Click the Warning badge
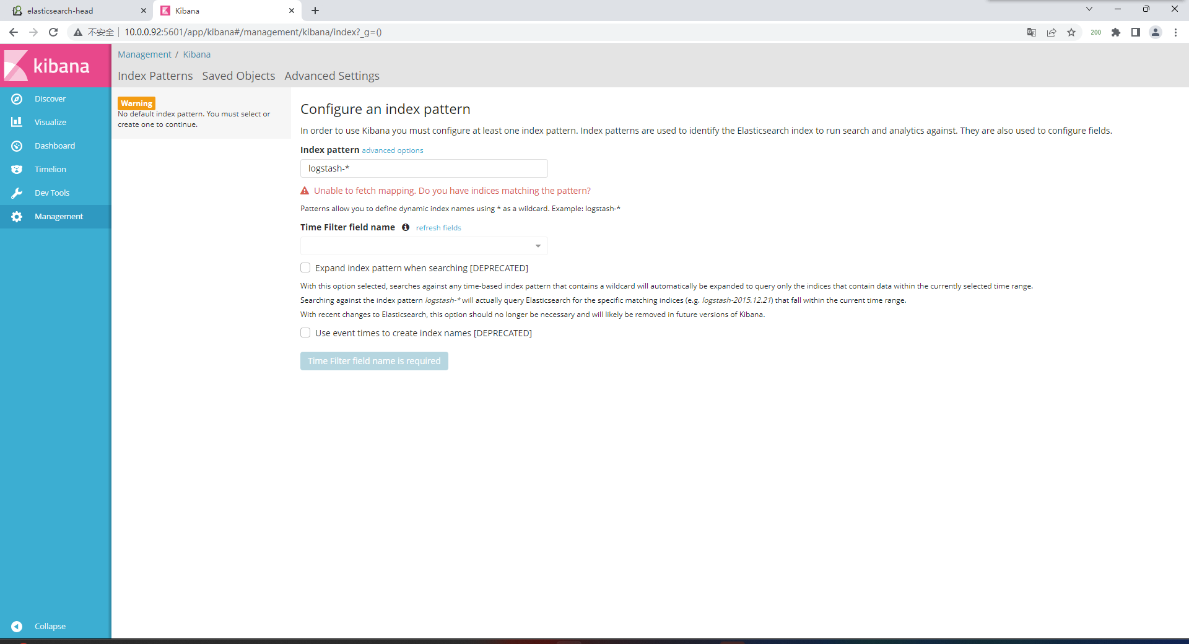Image resolution: width=1189 pixels, height=644 pixels. pyautogui.click(x=136, y=103)
